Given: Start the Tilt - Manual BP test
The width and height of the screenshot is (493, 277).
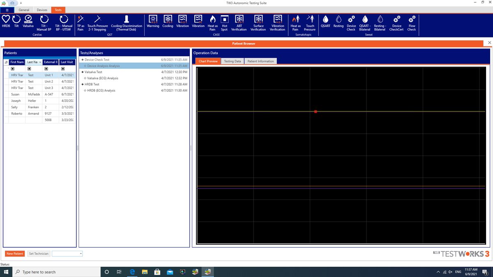Looking at the screenshot, I should pos(44,23).
